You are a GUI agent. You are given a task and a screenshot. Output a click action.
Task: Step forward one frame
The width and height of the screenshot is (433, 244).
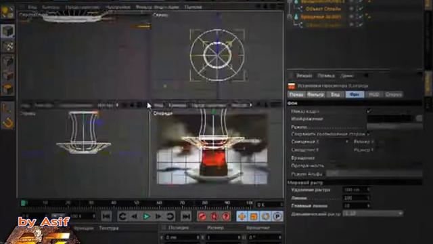tap(158, 216)
